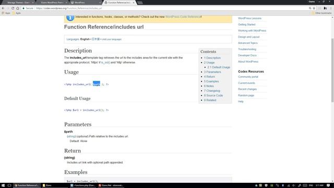This screenshot has height=188, width=334.
Task: Click the page vertical scrollbar thumb
Action: tap(332, 70)
